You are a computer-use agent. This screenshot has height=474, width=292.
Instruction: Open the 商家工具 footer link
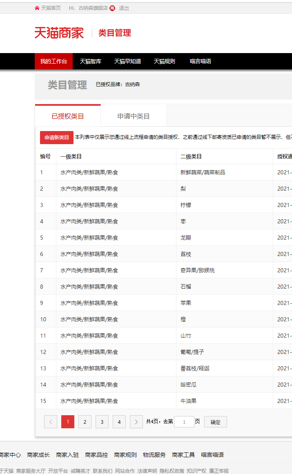(183, 455)
